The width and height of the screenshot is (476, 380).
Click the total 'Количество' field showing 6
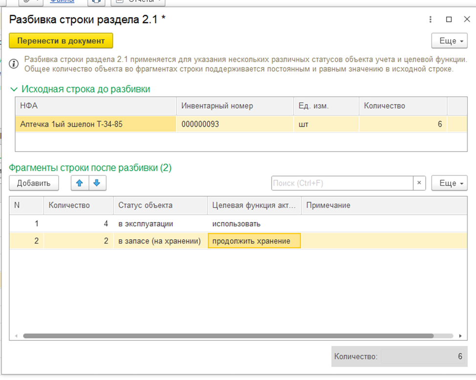[x=423, y=357]
